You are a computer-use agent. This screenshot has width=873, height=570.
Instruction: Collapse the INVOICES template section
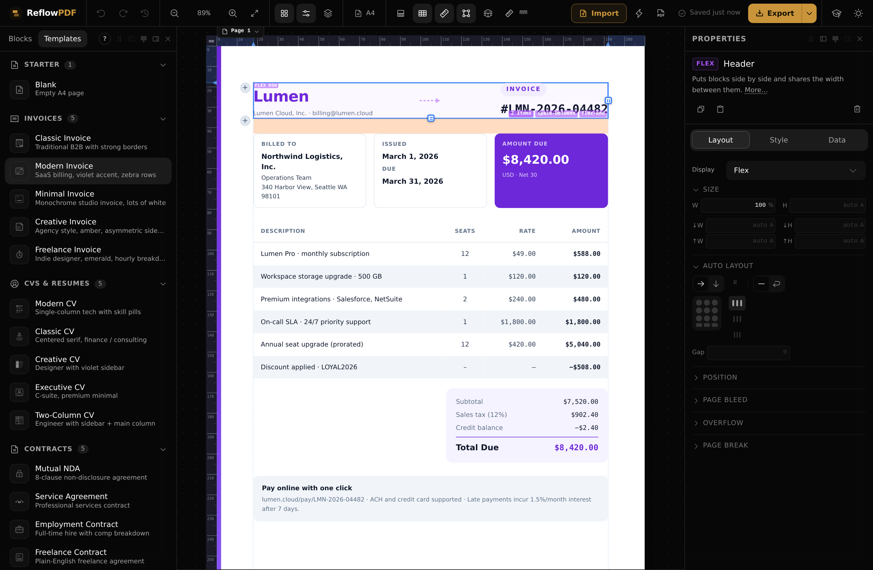click(x=163, y=119)
